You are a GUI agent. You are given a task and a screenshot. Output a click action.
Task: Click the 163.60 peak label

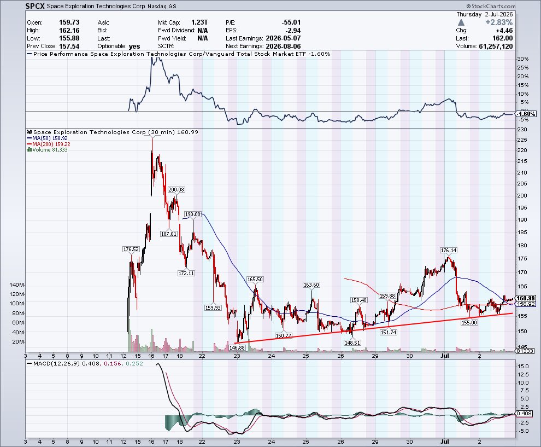point(311,285)
